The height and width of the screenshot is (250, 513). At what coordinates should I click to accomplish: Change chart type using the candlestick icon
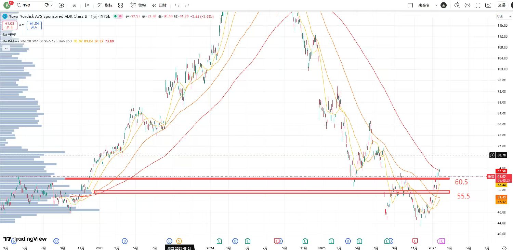coord(87,5)
